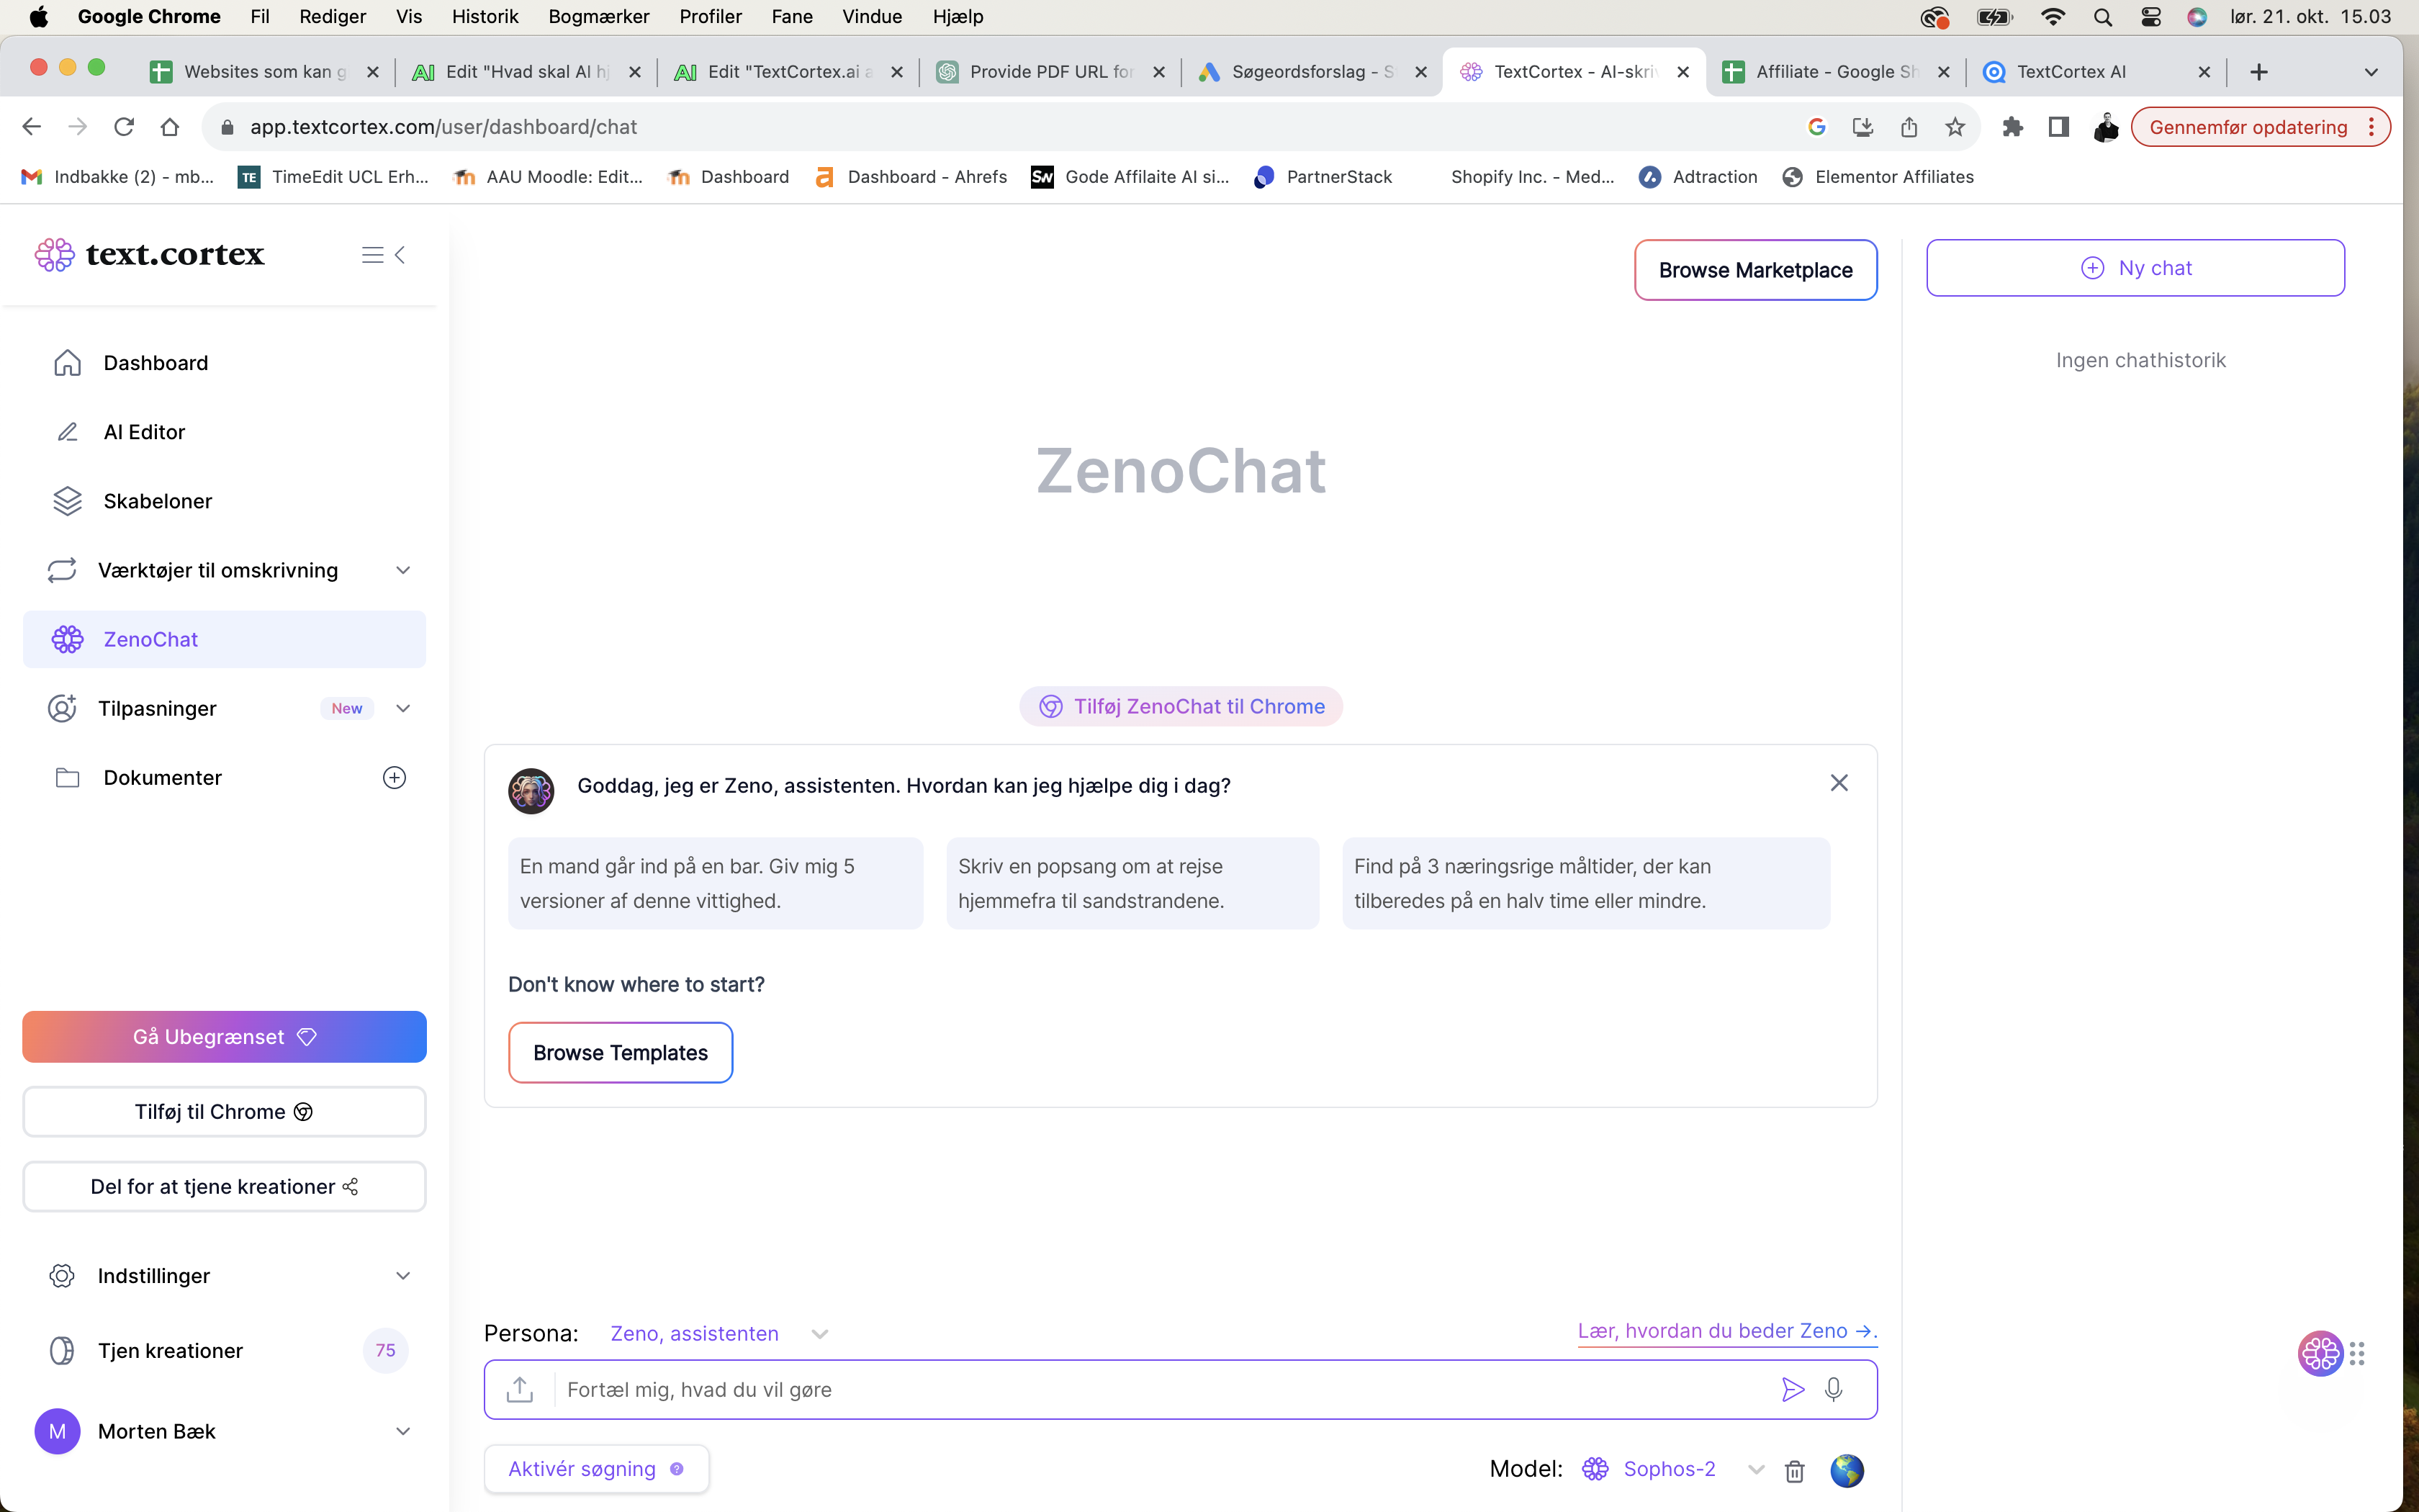Click the globe language icon at bottom
The image size is (2419, 1512).
coord(1846,1470)
